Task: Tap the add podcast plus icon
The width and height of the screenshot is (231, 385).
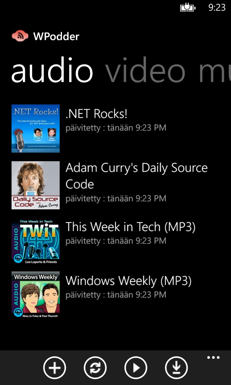Action: click(x=54, y=368)
